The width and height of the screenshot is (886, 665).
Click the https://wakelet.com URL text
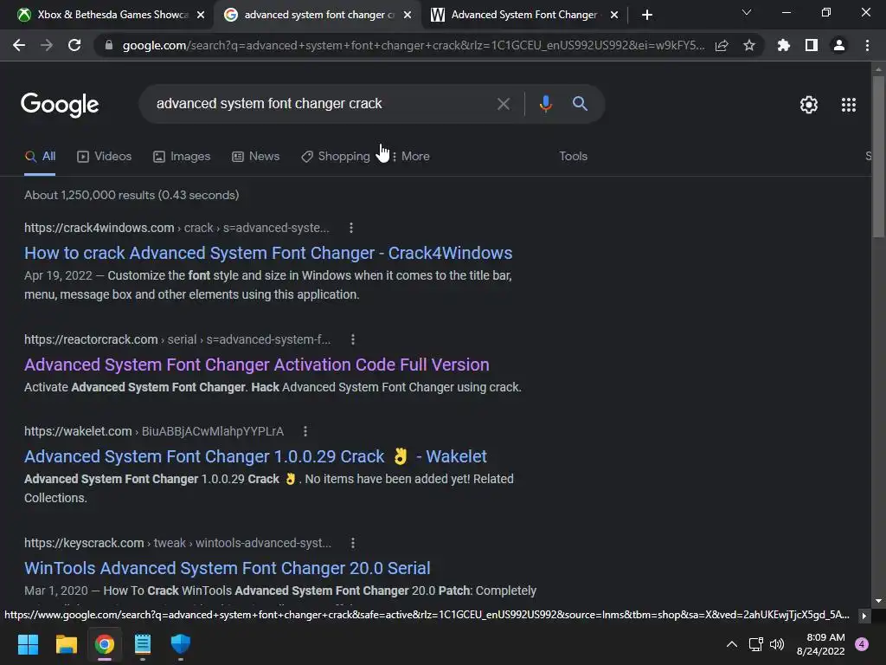click(x=78, y=431)
